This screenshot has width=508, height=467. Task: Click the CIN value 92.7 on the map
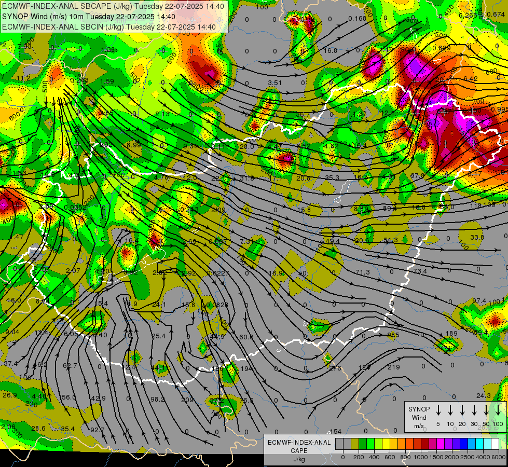(x=97, y=430)
